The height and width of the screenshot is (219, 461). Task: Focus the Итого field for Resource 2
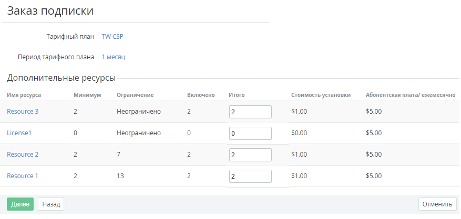(250, 155)
